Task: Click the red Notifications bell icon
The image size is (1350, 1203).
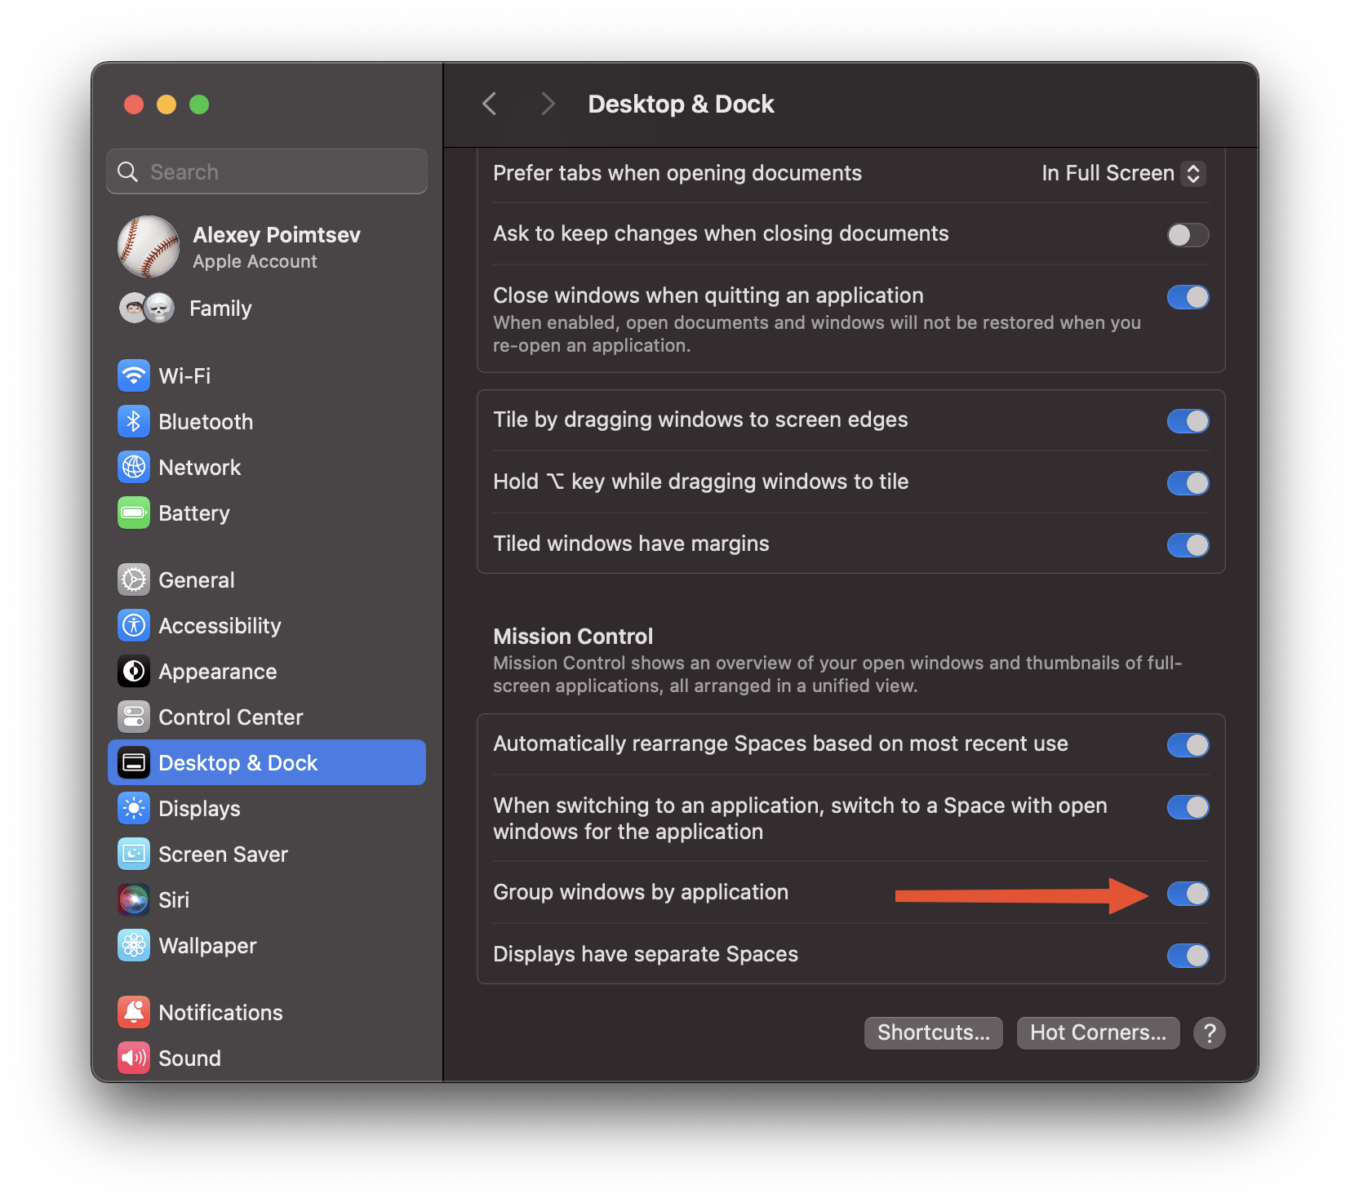Action: point(134,1013)
